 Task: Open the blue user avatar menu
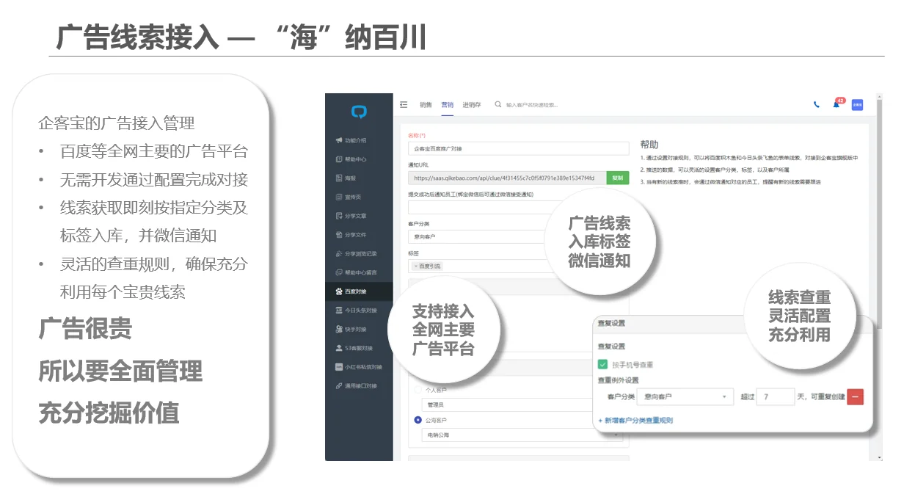point(857,104)
